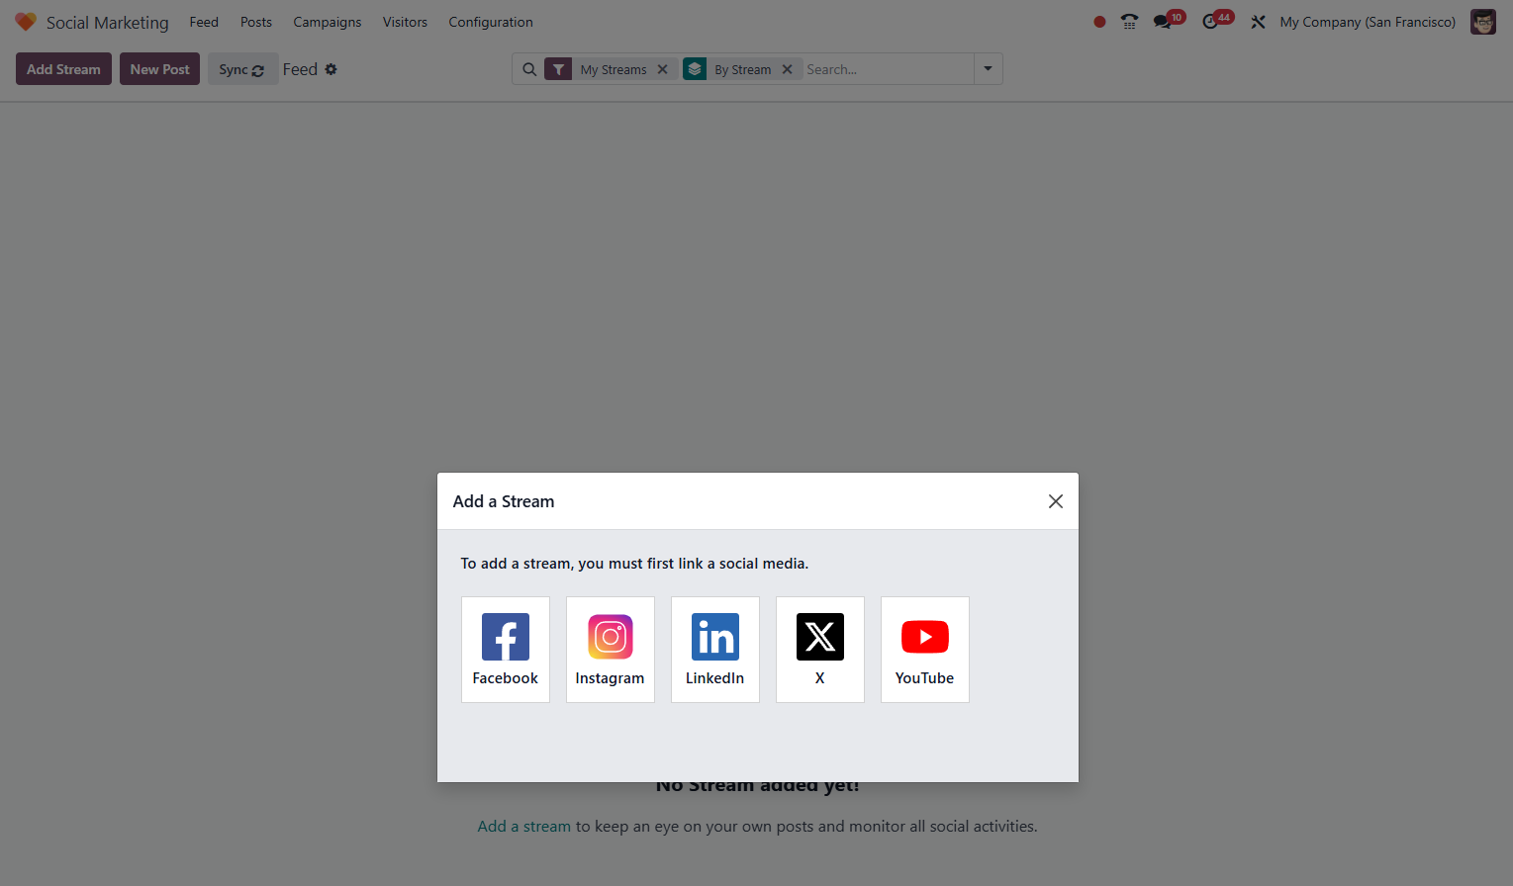This screenshot has width=1513, height=886.
Task: Remove the My Streams filter
Action: (663, 69)
